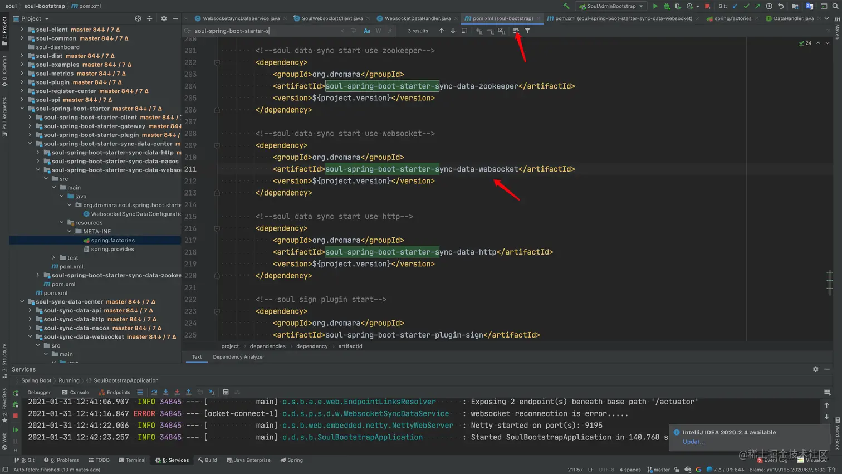This screenshot has height=474, width=842.
Task: Select WebsocketSyncDataConfiguration class in tree
Action: [132, 214]
